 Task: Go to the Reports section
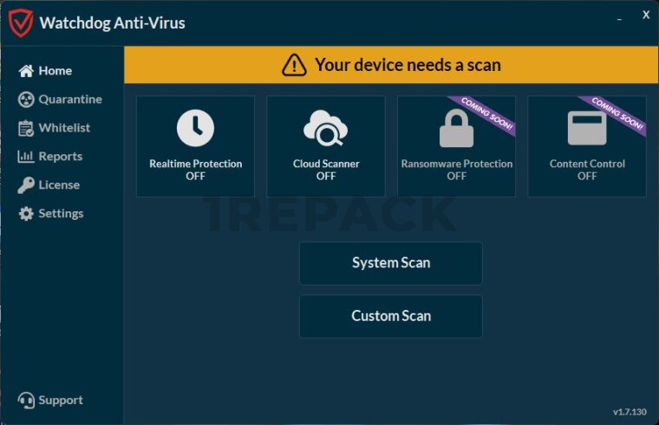tap(61, 157)
